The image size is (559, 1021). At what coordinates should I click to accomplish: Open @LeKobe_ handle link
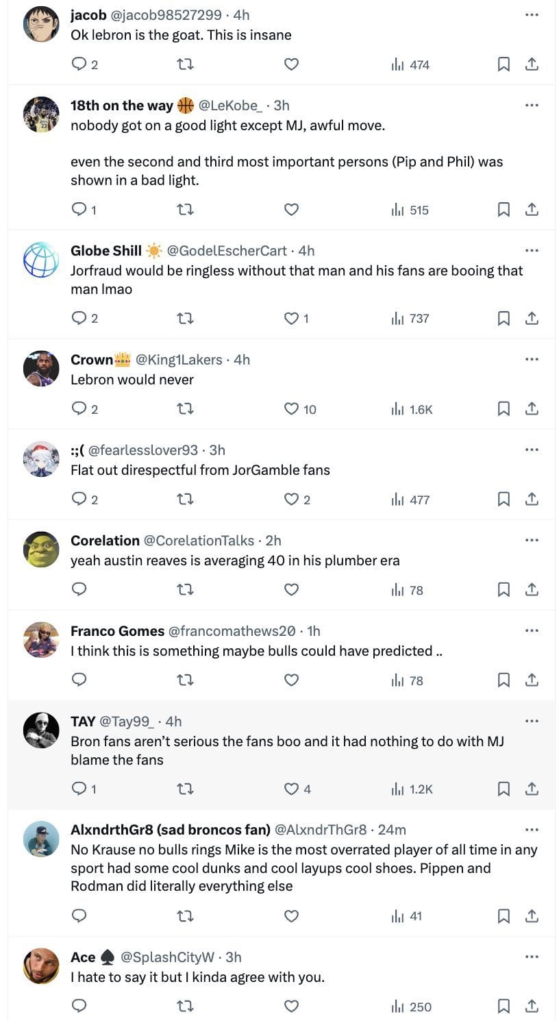coord(230,106)
